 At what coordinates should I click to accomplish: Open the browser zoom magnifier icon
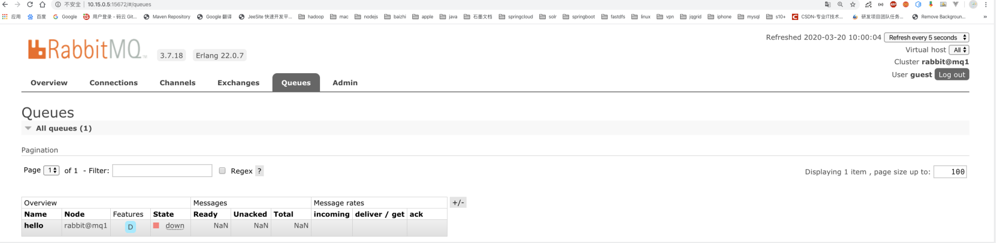coord(840,4)
